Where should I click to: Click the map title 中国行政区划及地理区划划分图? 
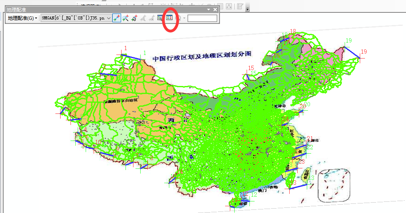(202, 56)
